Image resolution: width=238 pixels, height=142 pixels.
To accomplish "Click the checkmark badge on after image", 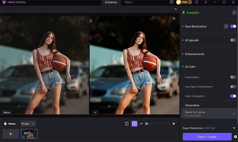I will coord(95,112).
